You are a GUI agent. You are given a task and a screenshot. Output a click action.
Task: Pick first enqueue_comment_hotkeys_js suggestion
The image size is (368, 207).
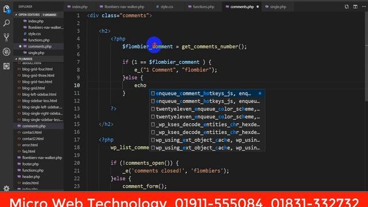(207, 93)
